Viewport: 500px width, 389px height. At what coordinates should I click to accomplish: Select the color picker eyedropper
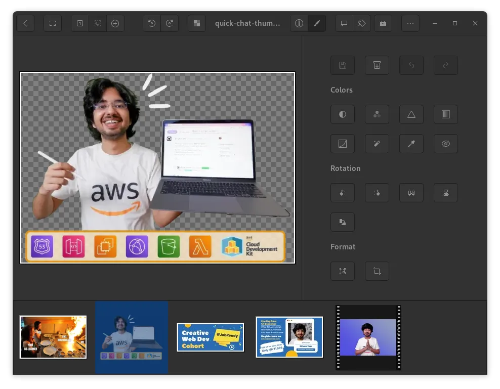tap(411, 144)
